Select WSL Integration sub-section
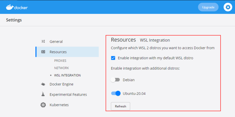Screen dimensions: 235x117 click(68, 75)
